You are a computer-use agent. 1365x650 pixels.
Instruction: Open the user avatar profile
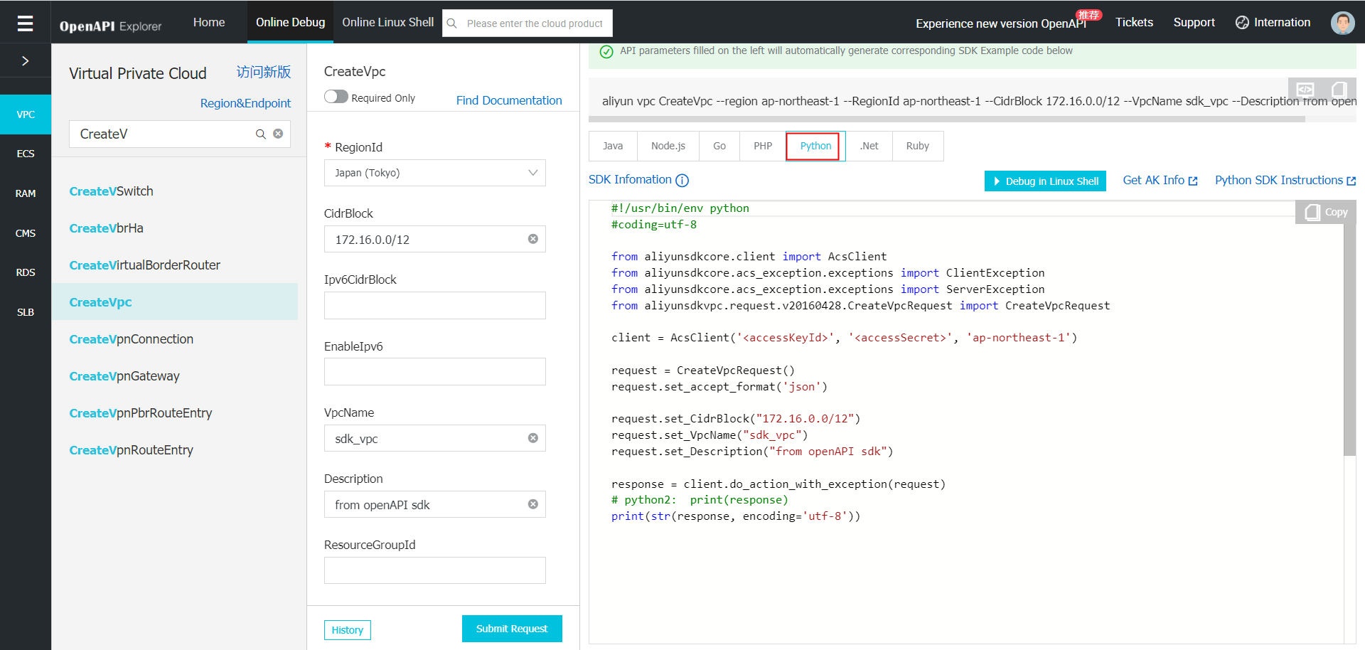(1342, 23)
